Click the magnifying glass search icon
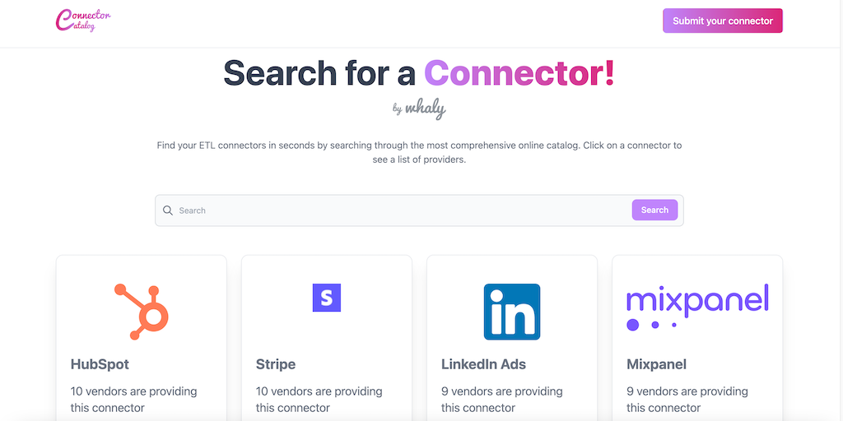This screenshot has width=843, height=421. click(x=168, y=210)
